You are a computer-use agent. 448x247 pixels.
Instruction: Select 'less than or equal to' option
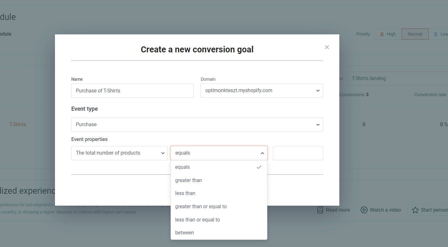[219, 220]
